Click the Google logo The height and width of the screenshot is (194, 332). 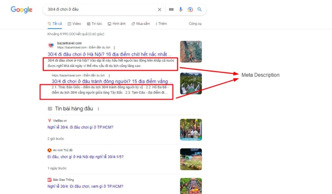coord(21,9)
